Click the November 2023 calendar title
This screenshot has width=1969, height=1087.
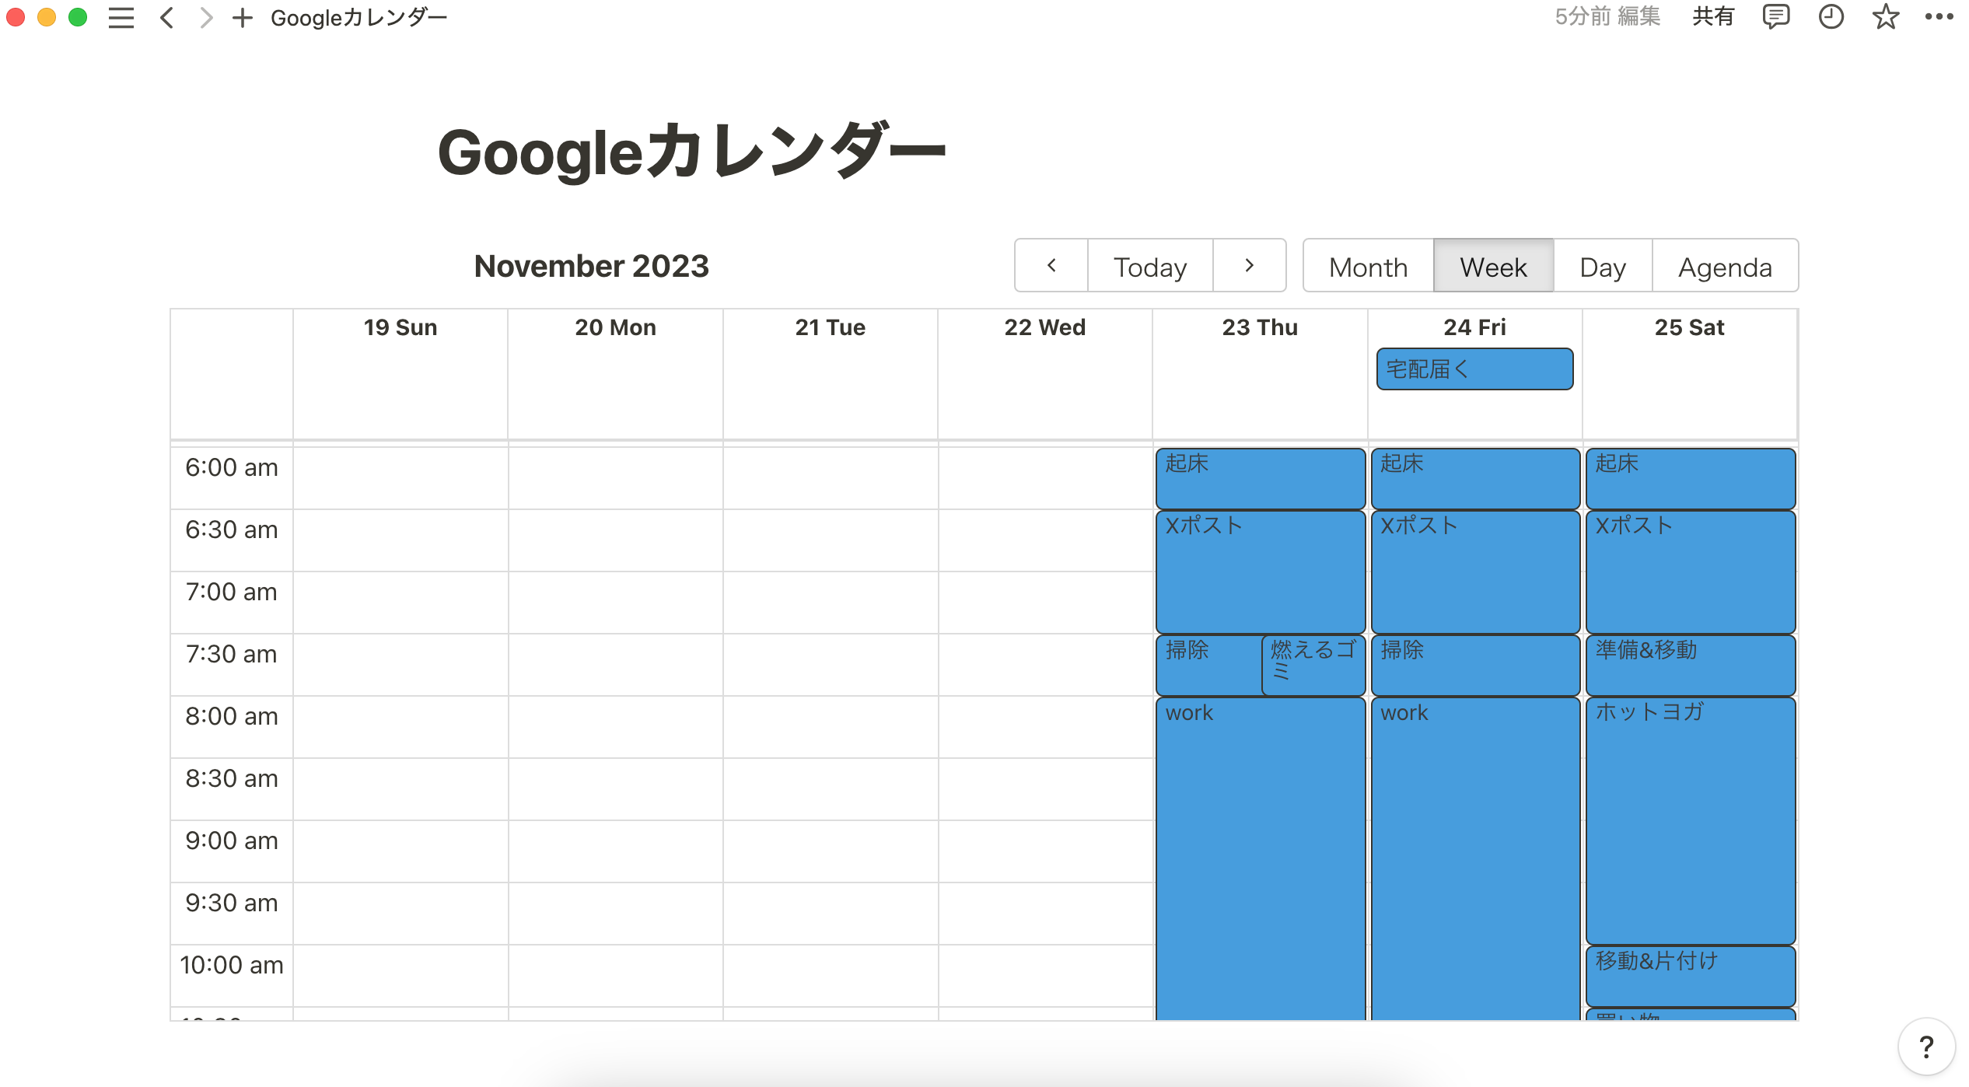coord(592,266)
